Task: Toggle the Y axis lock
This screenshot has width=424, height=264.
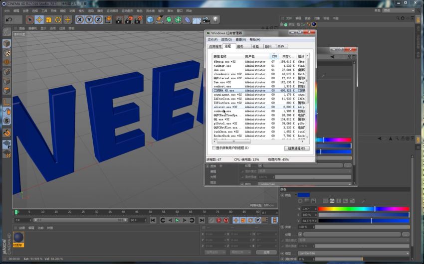Action: pos(89,19)
